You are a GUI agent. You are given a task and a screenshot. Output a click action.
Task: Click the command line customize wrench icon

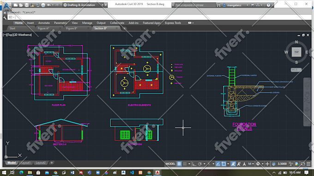5,18
